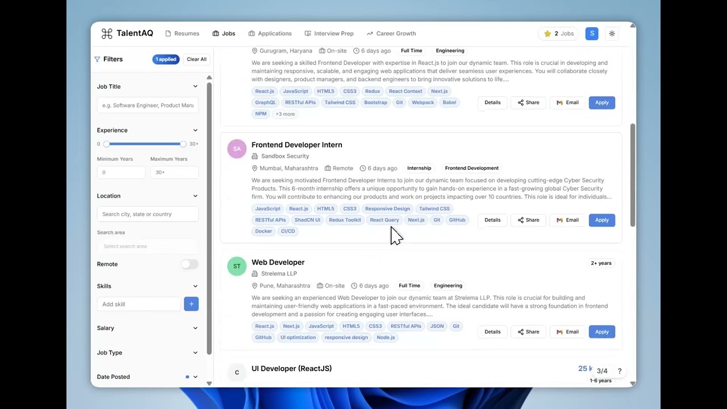Switch to the Applications tab
The width and height of the screenshot is (727, 409).
[x=270, y=34]
